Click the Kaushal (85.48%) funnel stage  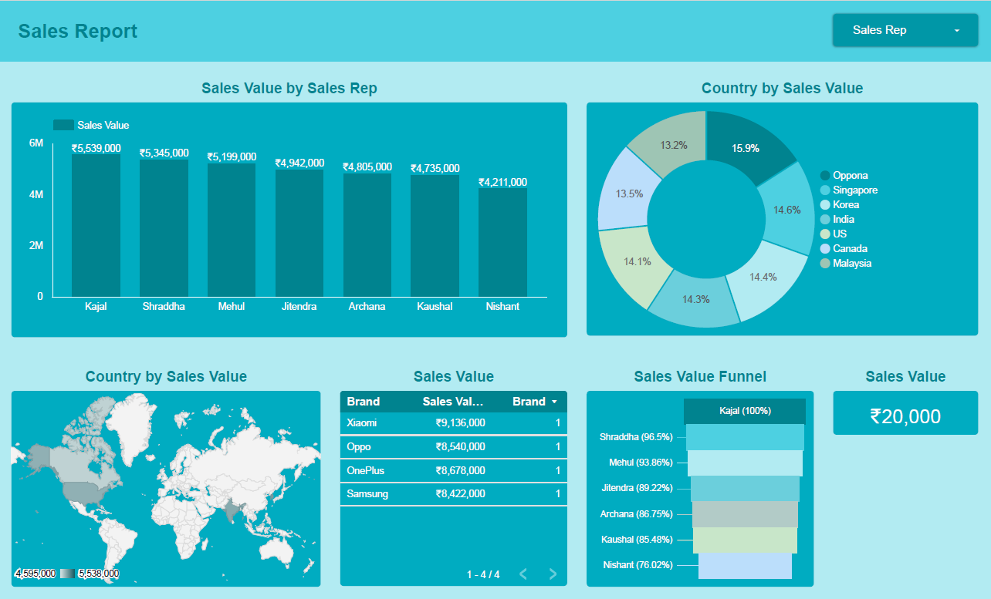(745, 540)
